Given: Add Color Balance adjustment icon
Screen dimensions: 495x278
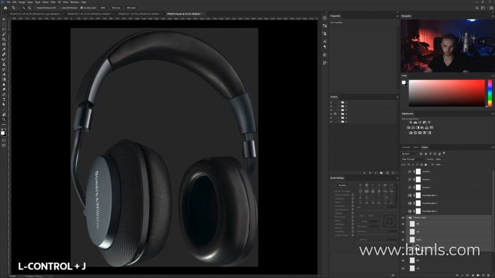Looking at the screenshot, I should pos(413,128).
